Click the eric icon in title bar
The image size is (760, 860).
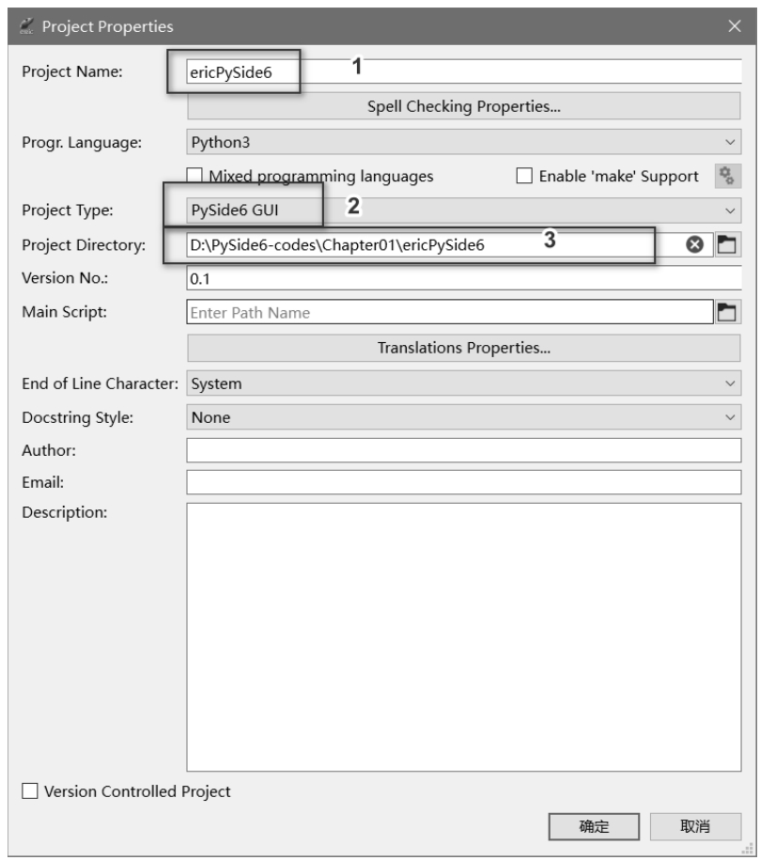click(25, 26)
